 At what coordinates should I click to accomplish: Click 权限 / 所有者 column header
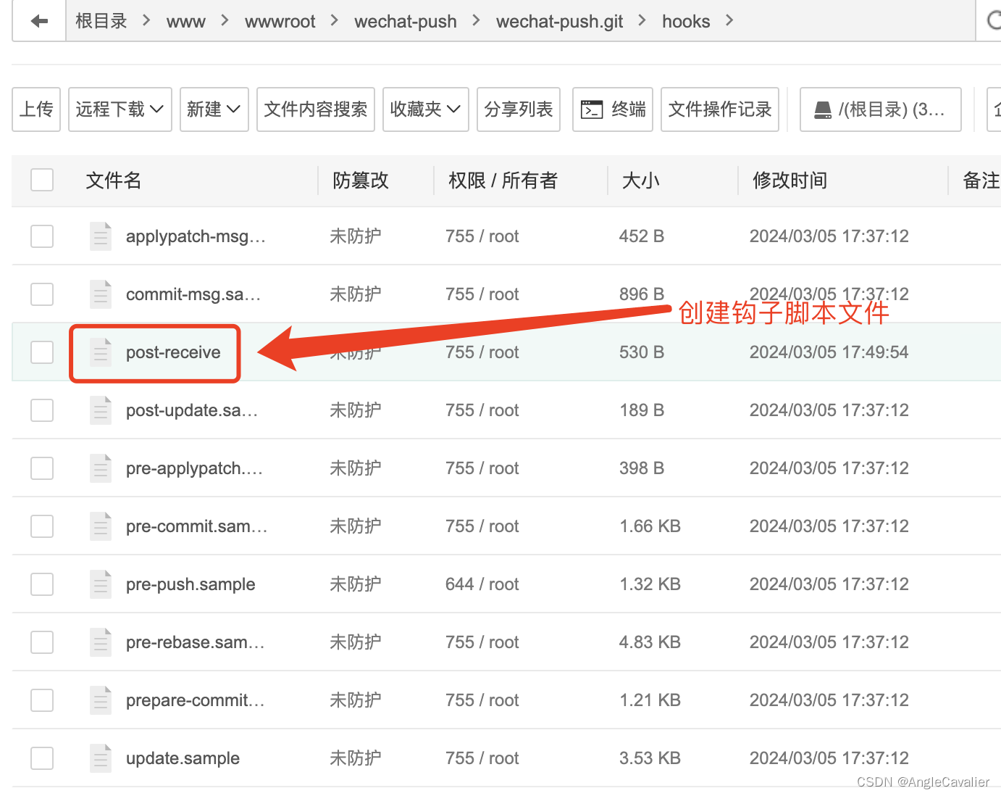click(503, 181)
